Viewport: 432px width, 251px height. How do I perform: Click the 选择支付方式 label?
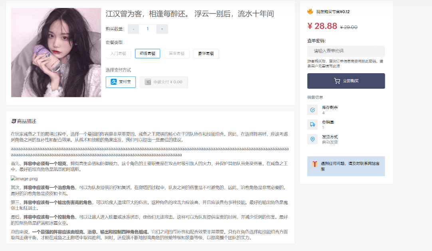[118, 70]
